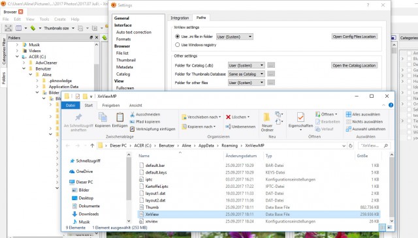Image resolution: width=418 pixels, height=238 pixels.
Task: Open the Folder for Thumbnails Database dropdown
Action: (x=246, y=74)
